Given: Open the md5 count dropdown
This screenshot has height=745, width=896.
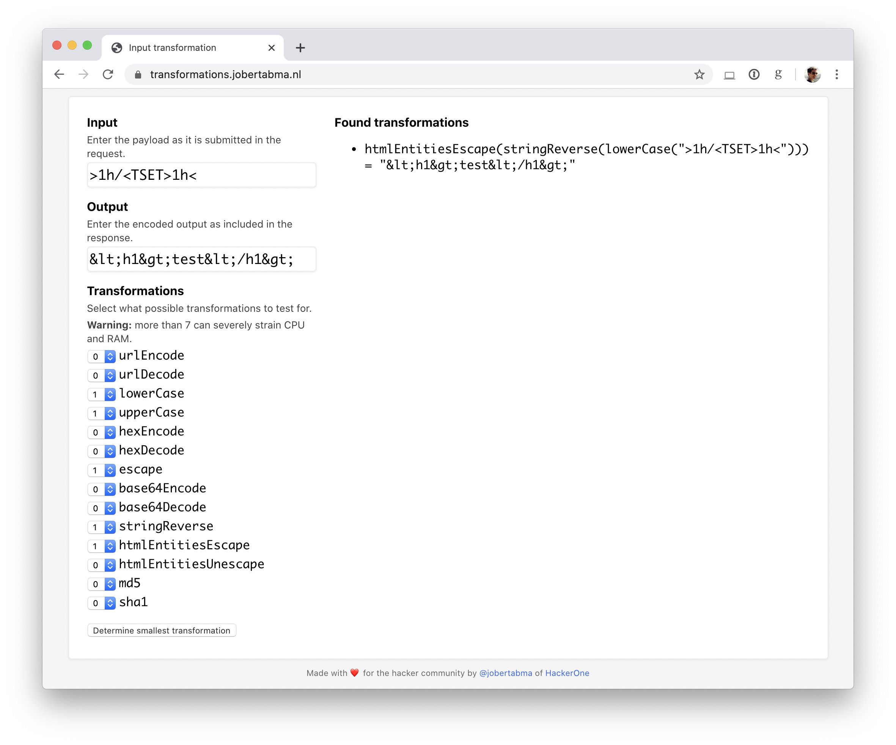Looking at the screenshot, I should 102,584.
